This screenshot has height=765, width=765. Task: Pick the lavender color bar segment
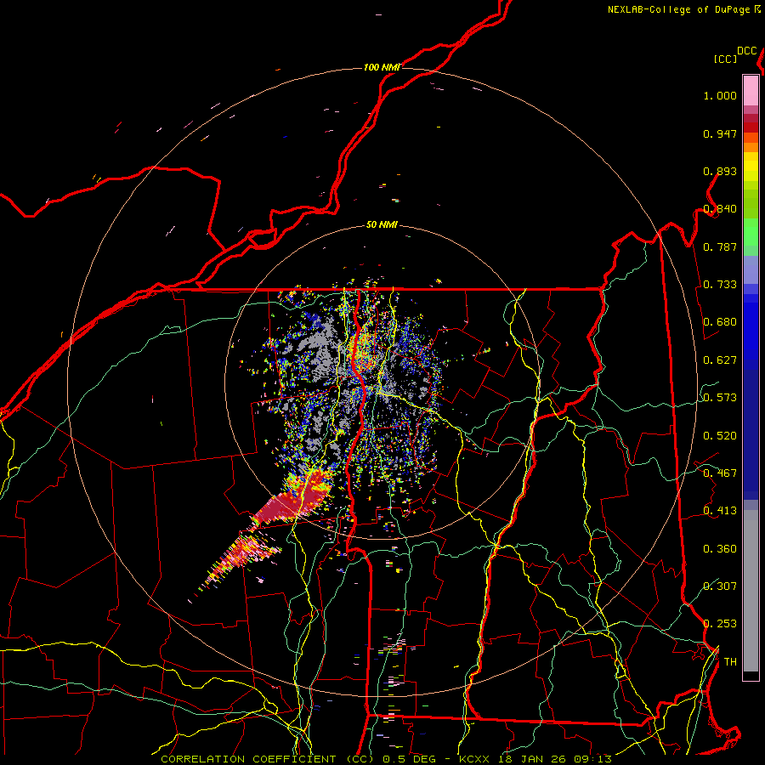point(751,269)
